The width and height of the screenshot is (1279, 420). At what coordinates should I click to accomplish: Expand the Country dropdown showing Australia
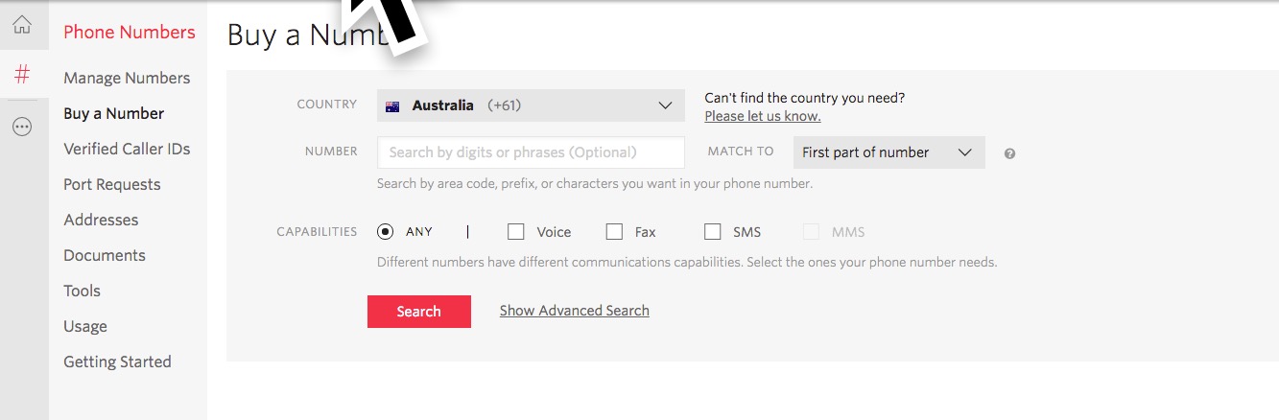[531, 105]
